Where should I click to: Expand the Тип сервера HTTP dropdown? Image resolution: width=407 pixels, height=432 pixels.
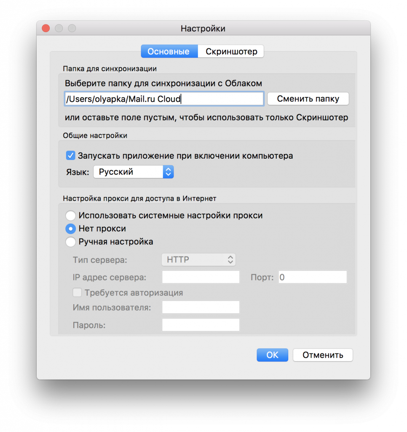point(198,259)
